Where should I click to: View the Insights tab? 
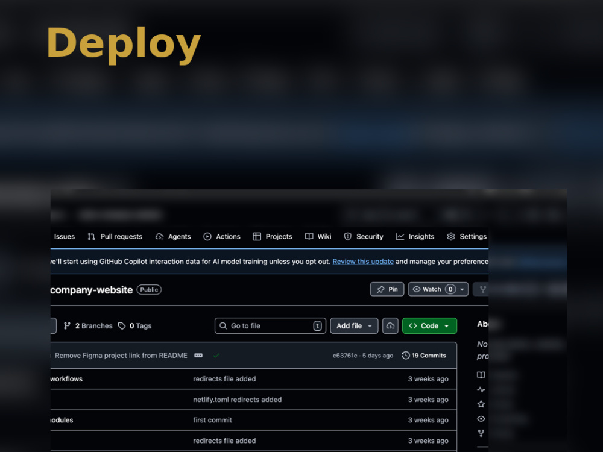coord(415,237)
